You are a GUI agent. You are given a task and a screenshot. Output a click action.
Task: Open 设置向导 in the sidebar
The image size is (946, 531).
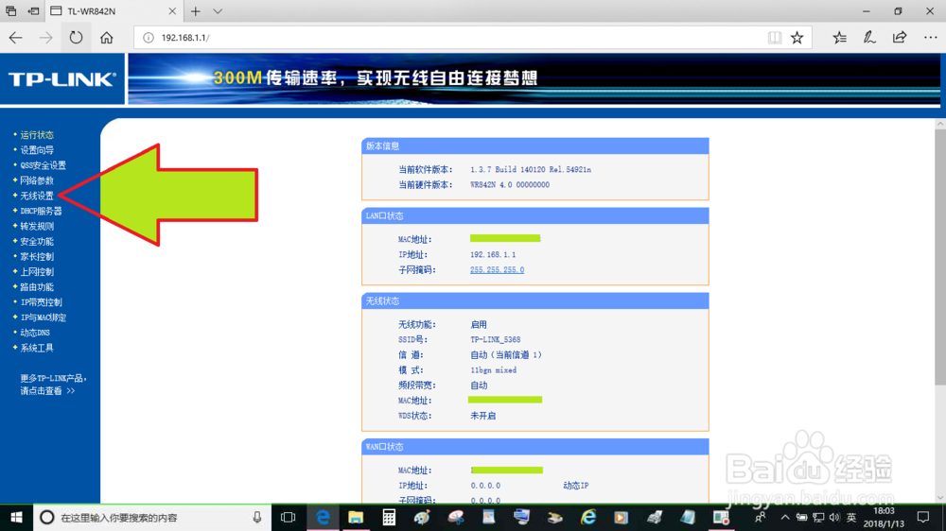pyautogui.click(x=37, y=150)
